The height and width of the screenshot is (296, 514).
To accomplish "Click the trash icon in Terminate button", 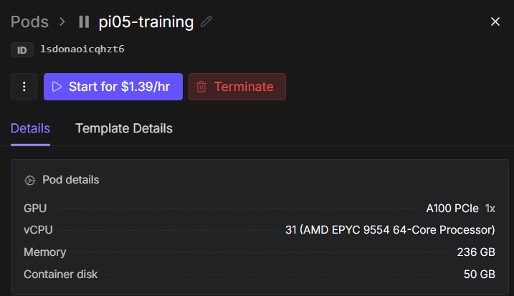I will (201, 87).
